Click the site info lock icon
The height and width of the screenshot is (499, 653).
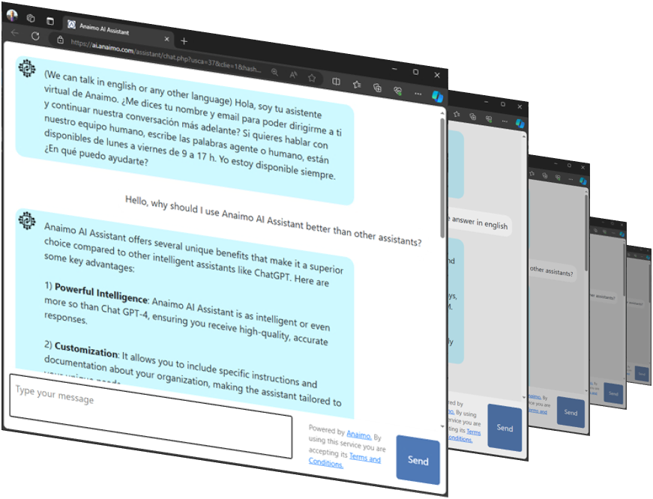pyautogui.click(x=60, y=39)
